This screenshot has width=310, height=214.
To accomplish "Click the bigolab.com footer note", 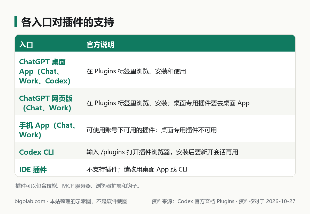I will 71,201.
